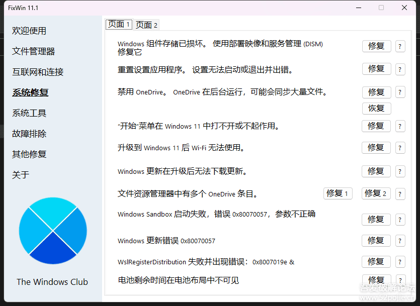Open the 故障排除 section

[29, 134]
